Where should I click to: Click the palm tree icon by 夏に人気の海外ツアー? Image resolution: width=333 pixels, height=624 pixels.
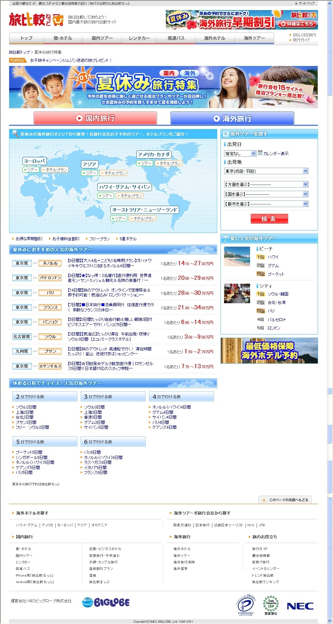coord(225,239)
